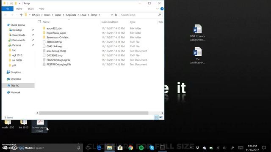Select the Local breadcrumb segment

click(83, 15)
